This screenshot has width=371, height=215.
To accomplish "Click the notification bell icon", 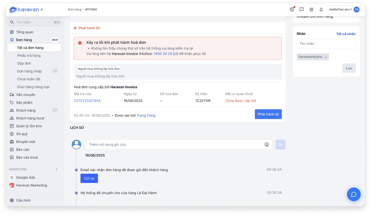I will click(321, 9).
